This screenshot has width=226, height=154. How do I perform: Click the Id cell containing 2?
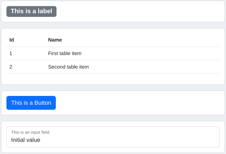[11, 67]
